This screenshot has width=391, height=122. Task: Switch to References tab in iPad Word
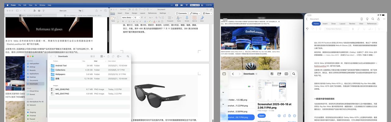(372, 23)
